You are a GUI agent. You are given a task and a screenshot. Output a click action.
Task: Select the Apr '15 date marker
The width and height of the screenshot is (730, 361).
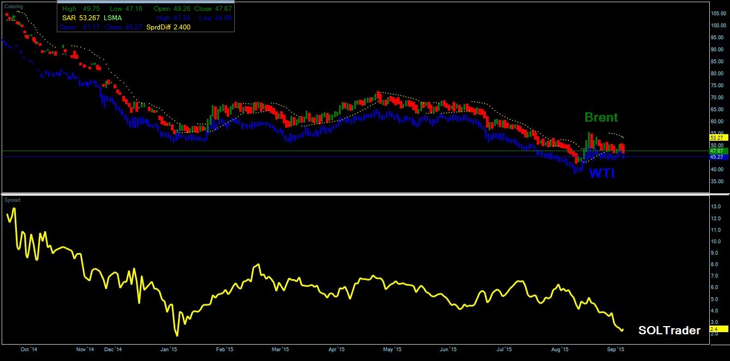point(337,350)
